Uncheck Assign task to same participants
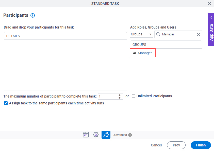The height and width of the screenshot is (151, 214). click(x=6, y=103)
